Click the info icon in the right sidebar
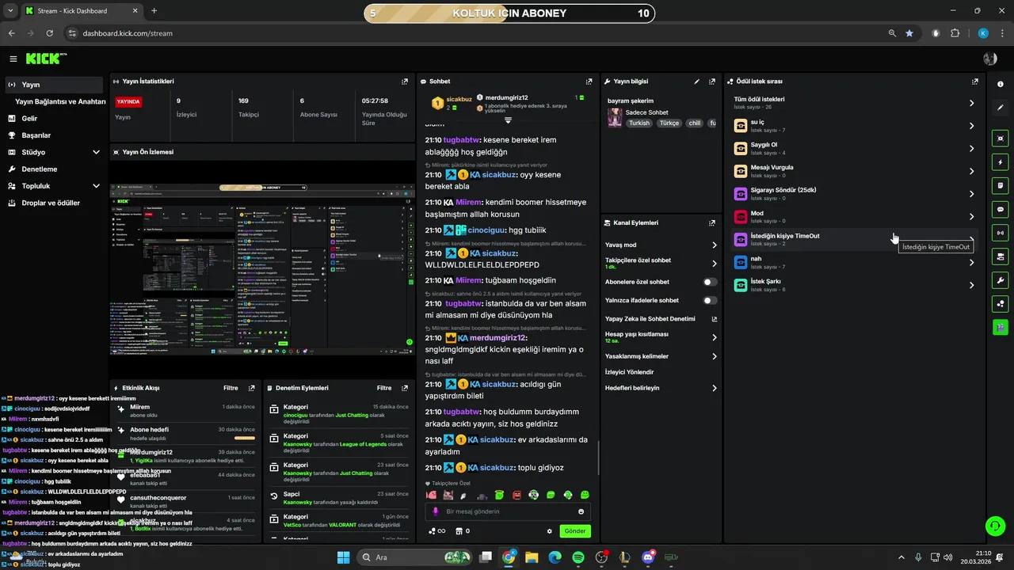The image size is (1014, 570). click(1001, 84)
